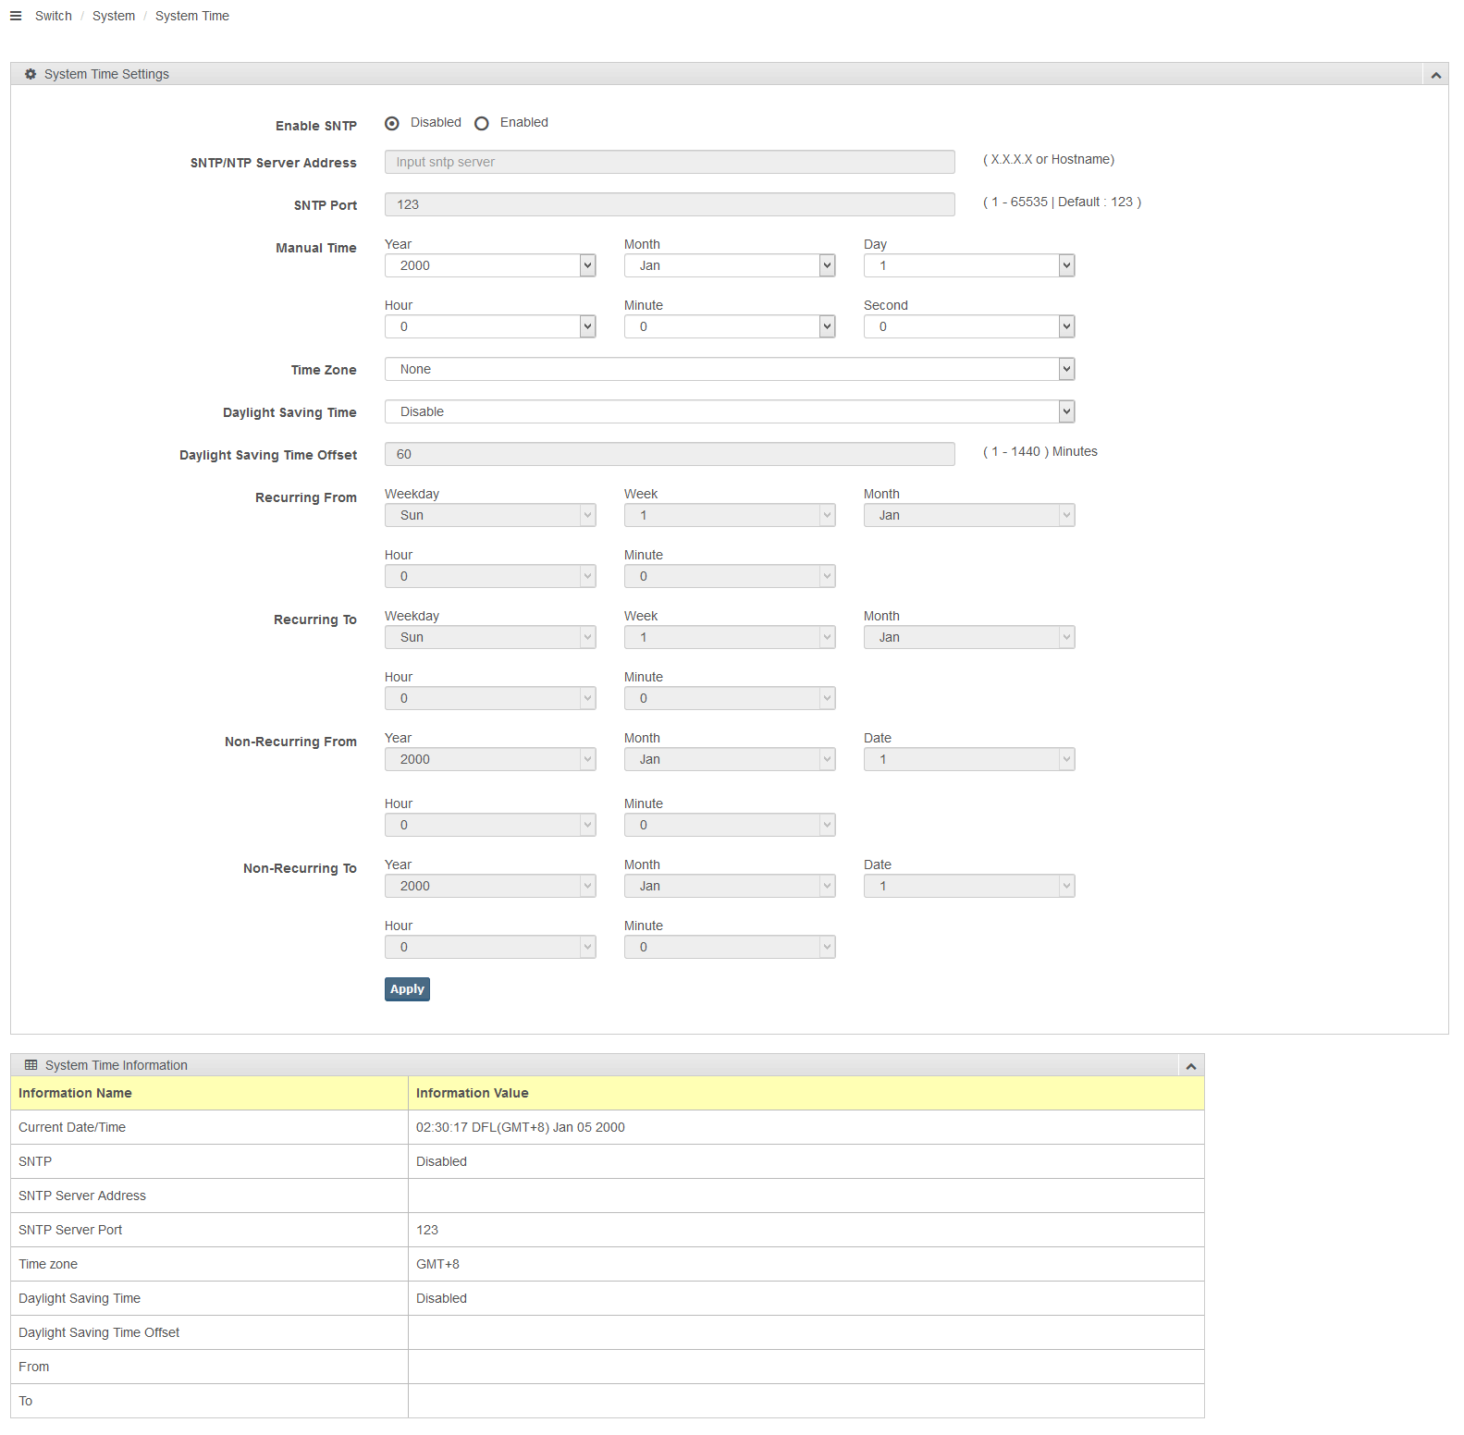
Task: Open the Daylight Saving Time dropdown
Action: (729, 411)
